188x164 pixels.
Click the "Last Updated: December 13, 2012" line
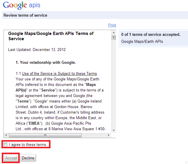click(37, 50)
